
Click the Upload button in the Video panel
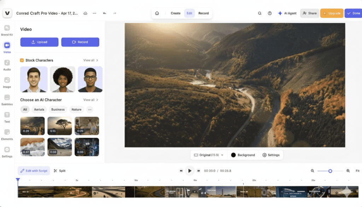(39, 42)
